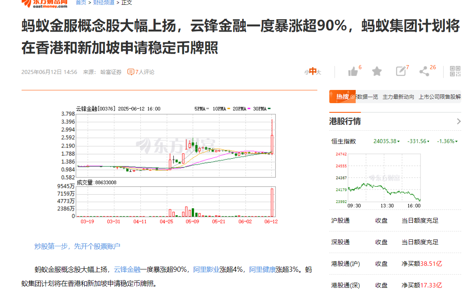Click the 恒生指数 label
Image resolution: width=462 pixels, height=303 pixels.
click(344, 142)
